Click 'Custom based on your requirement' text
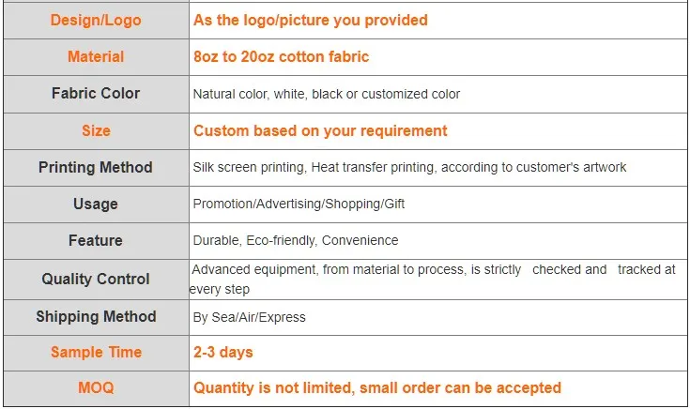This screenshot has width=690, height=409. [x=320, y=130]
